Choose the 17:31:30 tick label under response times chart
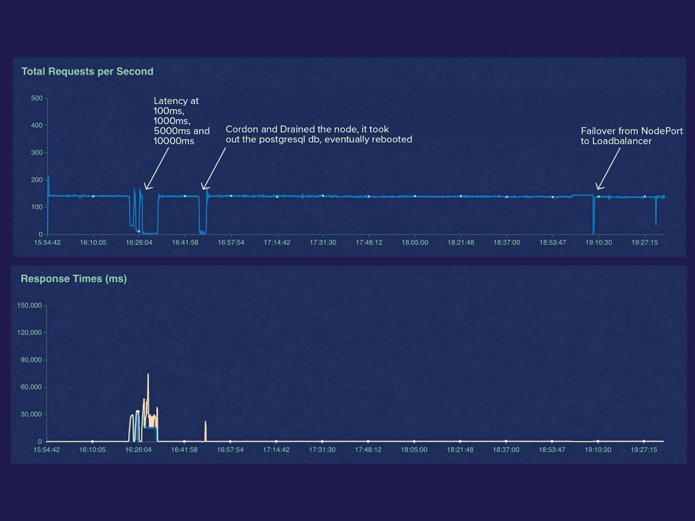 (x=322, y=450)
